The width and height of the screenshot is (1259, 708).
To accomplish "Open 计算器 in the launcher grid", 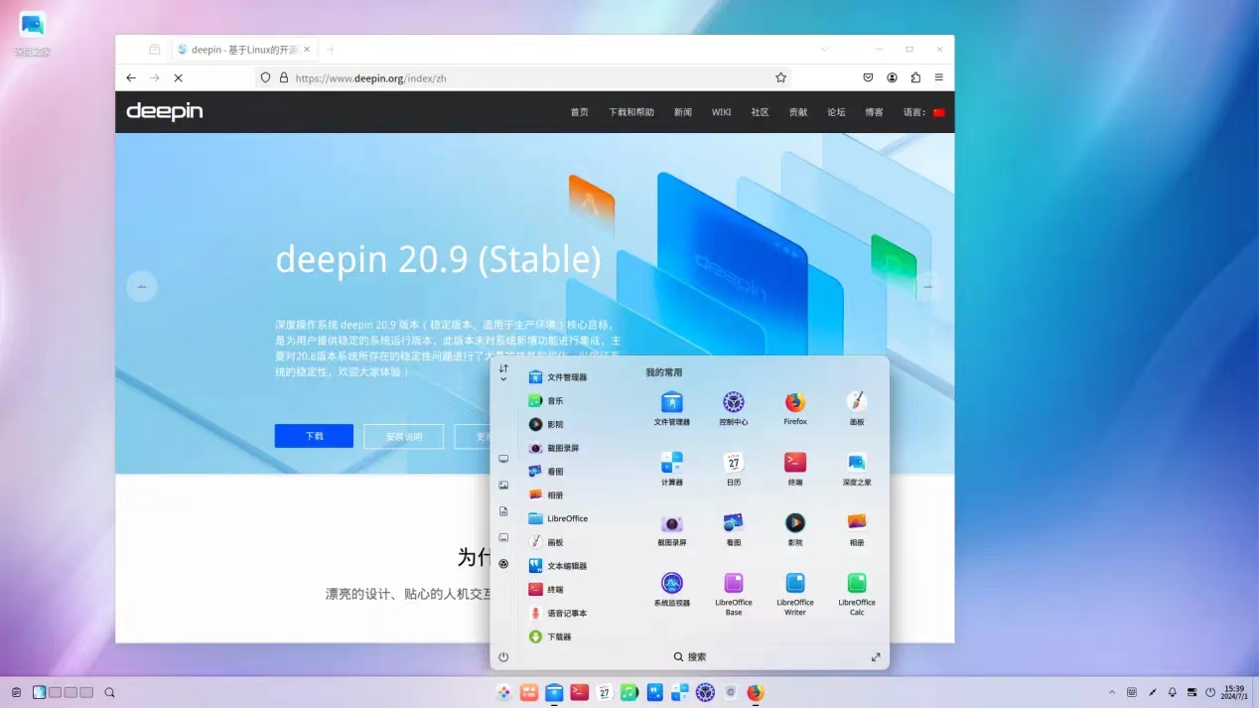I will (672, 468).
